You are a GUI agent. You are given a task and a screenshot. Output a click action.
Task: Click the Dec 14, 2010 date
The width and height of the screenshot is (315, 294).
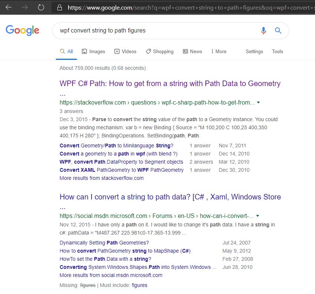click(x=234, y=154)
